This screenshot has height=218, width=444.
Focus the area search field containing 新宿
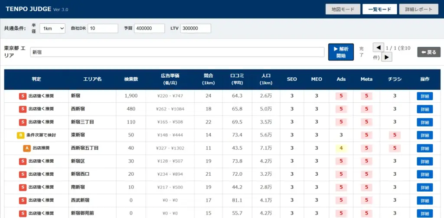point(177,52)
